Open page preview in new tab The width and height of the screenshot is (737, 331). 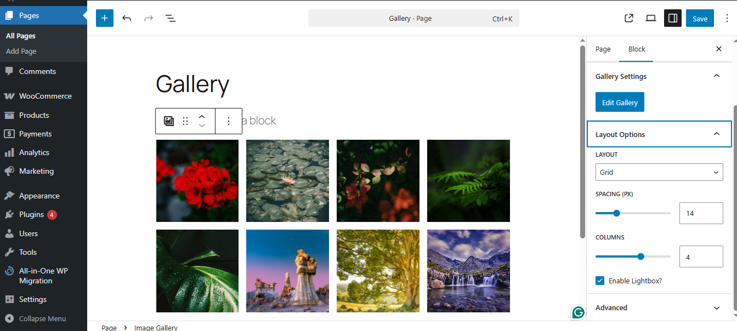(629, 18)
